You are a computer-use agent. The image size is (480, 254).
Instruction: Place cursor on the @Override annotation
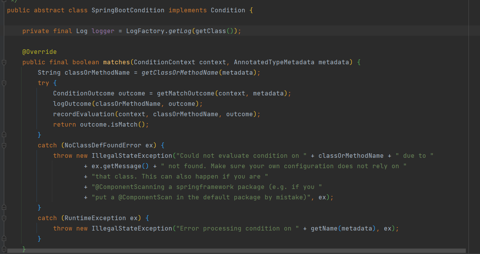coord(39,52)
